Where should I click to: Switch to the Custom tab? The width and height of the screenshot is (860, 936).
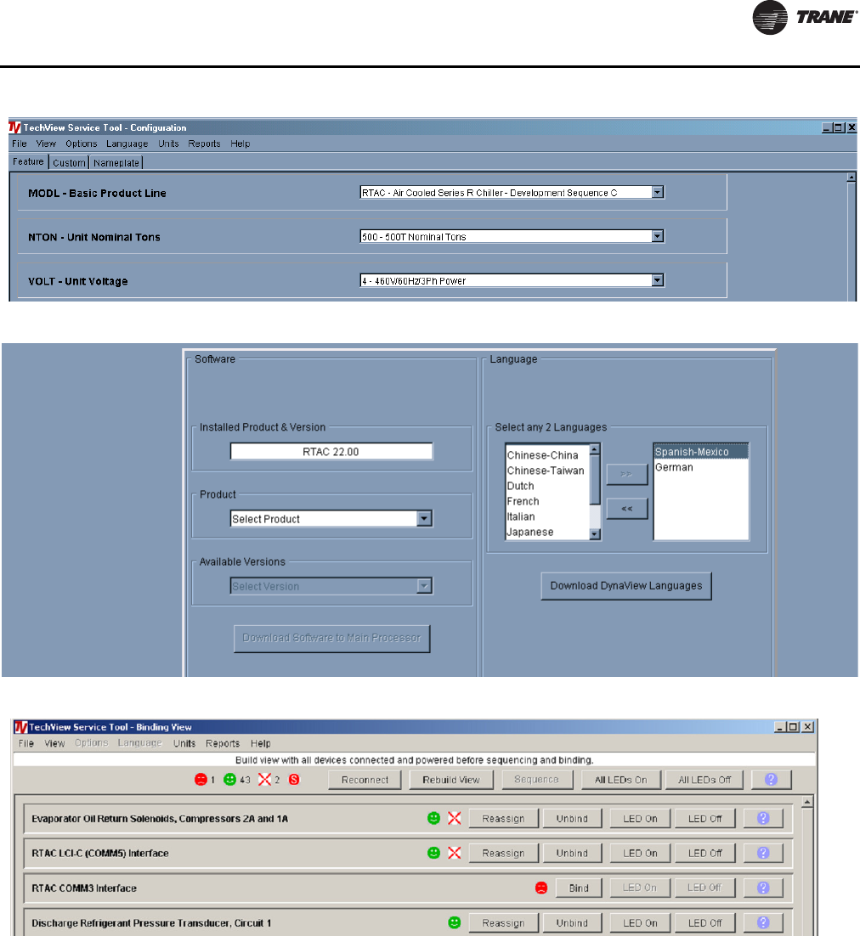coord(70,163)
